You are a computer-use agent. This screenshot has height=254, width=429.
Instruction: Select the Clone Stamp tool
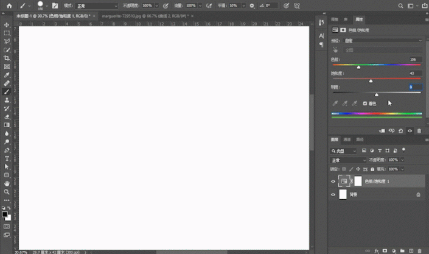(x=7, y=100)
